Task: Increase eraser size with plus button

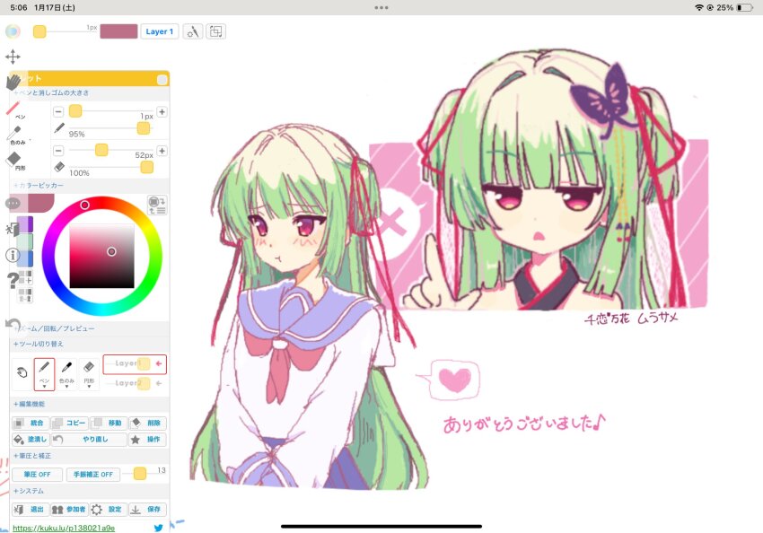Action: [x=162, y=151]
